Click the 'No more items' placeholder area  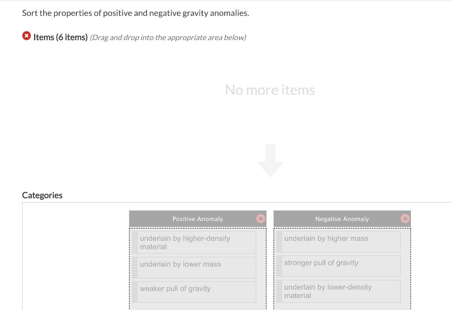pyautogui.click(x=270, y=90)
